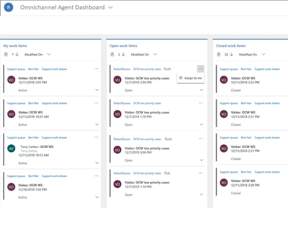
Task: Click VO avatar of Closed 12/11/2018 2:30 PM item
Action: coord(224,183)
